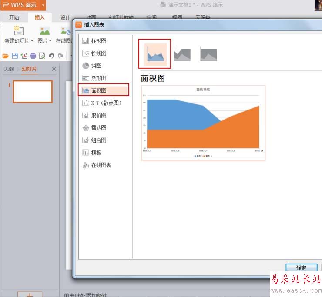Click the 图片 insert picture icon
Screen dimensions: 322x297
pyautogui.click(x=44, y=31)
